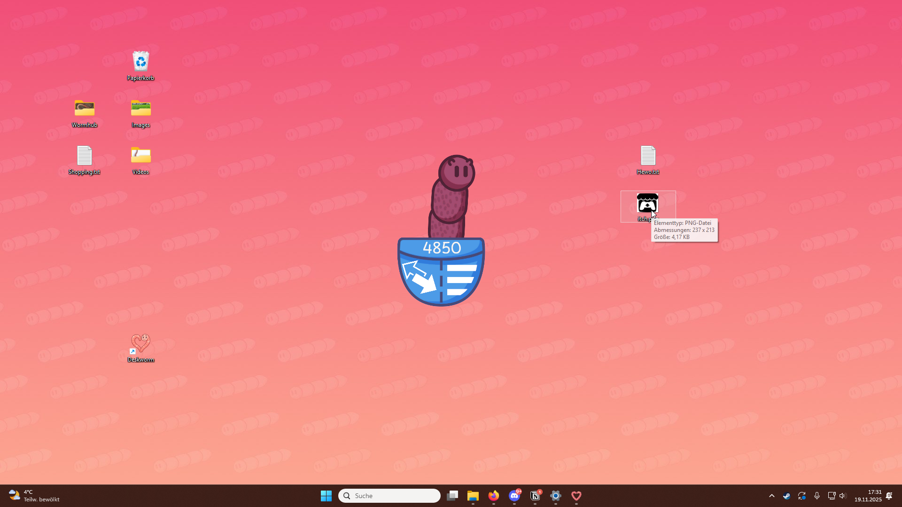
Task: Open Discord from the taskbar
Action: [514, 496]
